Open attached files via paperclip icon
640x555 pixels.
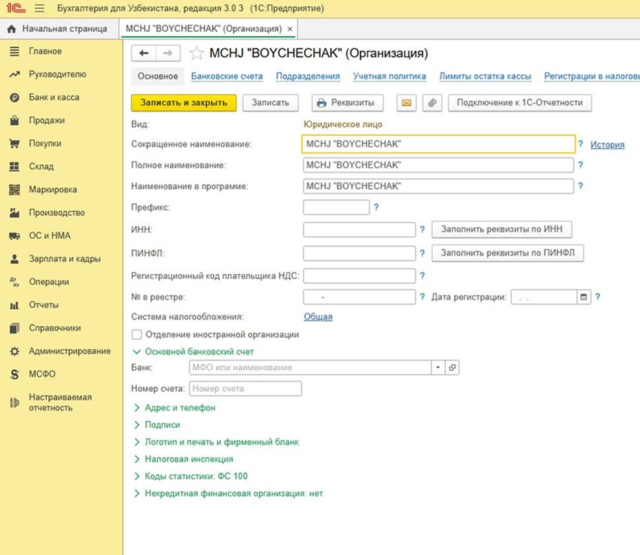[x=432, y=103]
